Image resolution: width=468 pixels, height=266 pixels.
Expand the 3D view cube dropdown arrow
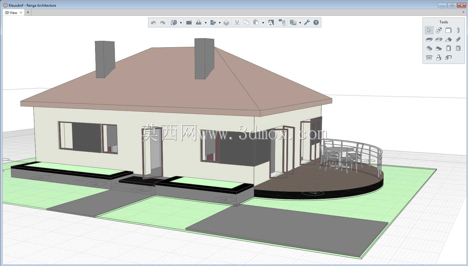point(181,23)
